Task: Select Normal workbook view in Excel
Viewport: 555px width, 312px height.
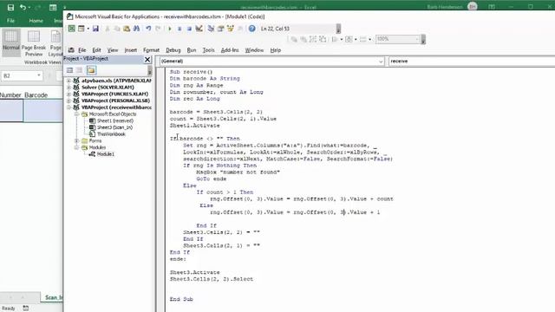Action: click(11, 42)
